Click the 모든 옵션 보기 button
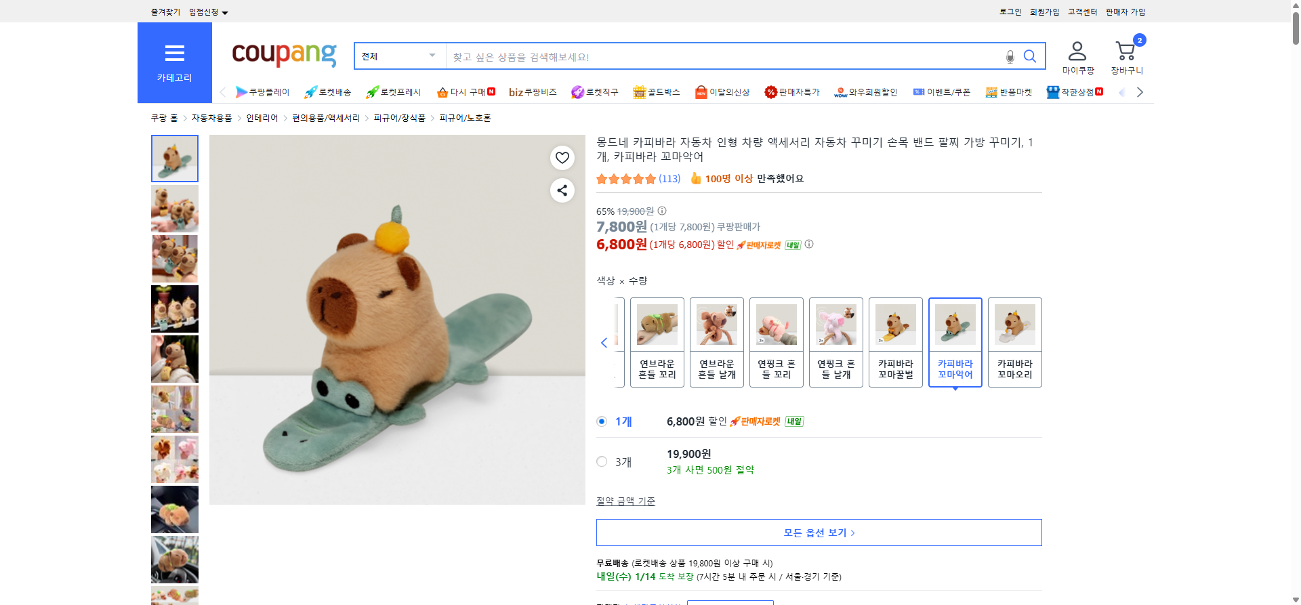The height and width of the screenshot is (605, 1301). (818, 533)
